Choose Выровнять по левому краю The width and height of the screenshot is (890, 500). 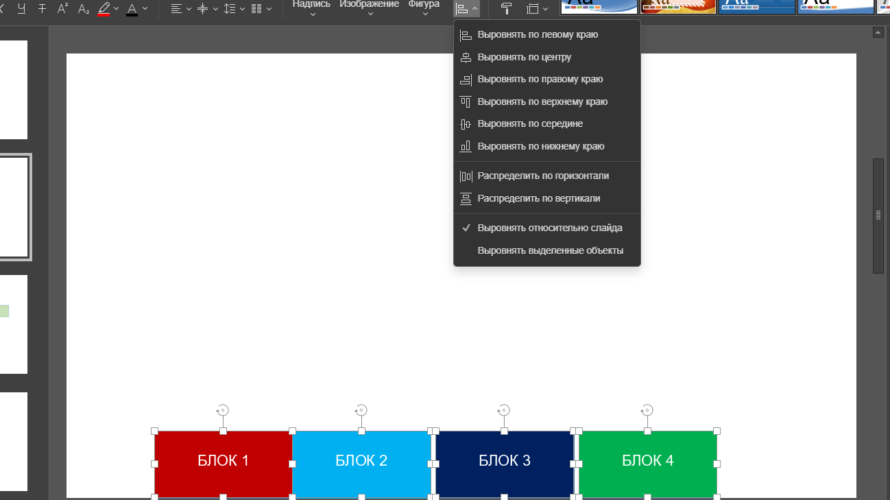click(547, 34)
